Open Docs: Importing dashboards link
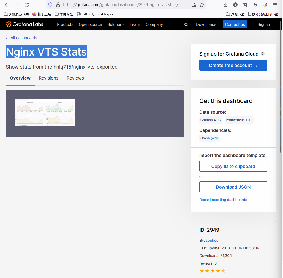The height and width of the screenshot is (278, 283). pyautogui.click(x=223, y=200)
